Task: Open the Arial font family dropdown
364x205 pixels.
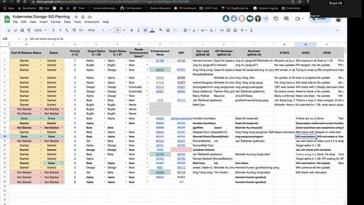Action: pos(96,30)
